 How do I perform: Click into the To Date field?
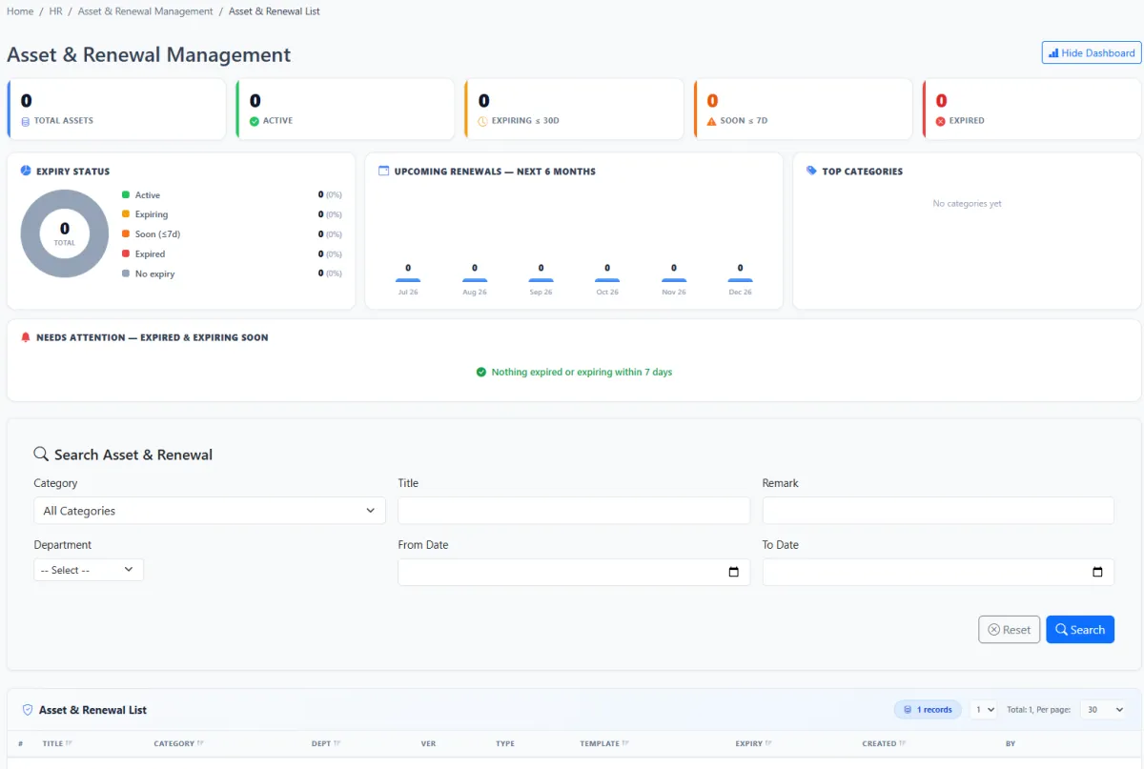[x=938, y=572]
